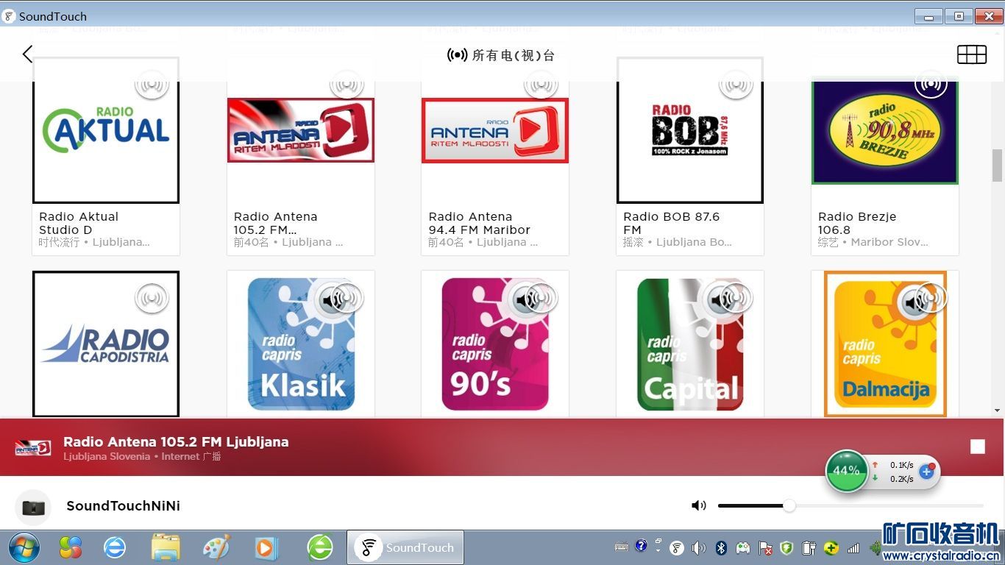Open the Windows Start menu

(x=24, y=547)
